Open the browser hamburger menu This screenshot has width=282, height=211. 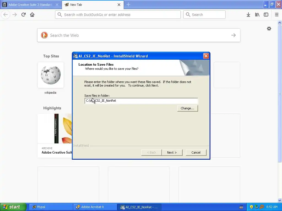276,15
